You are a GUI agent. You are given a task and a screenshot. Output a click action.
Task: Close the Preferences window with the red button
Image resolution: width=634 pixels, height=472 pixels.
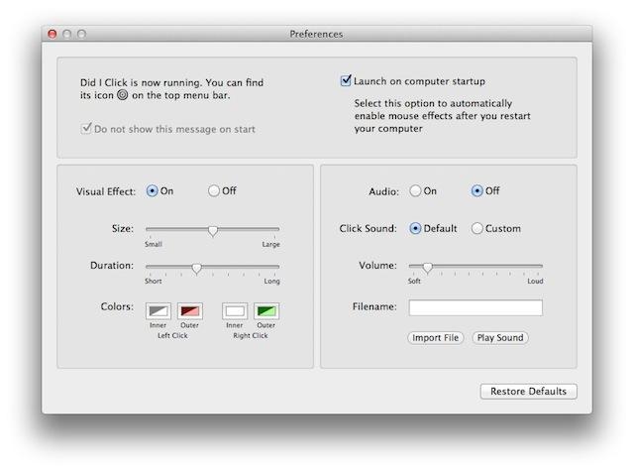[53, 35]
